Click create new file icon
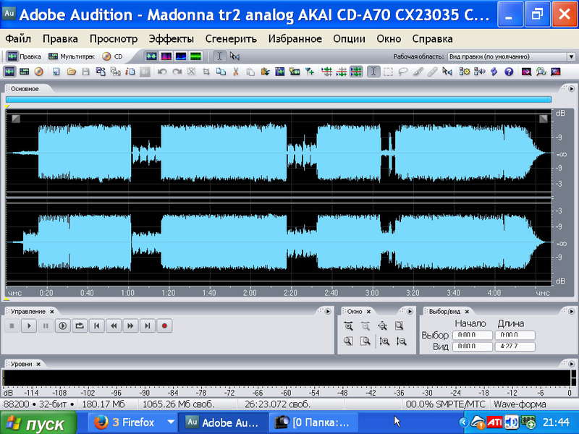Viewport: 579px width, 434px height. [56, 72]
